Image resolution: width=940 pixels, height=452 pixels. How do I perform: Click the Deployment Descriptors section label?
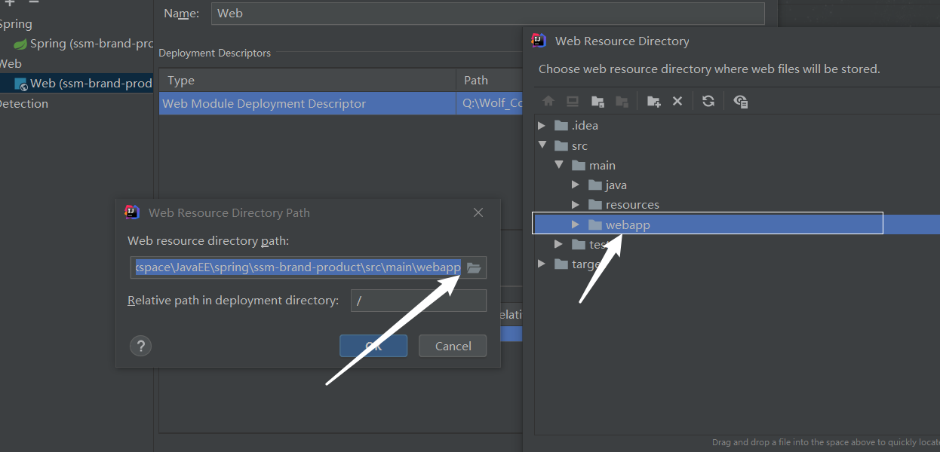(x=214, y=53)
